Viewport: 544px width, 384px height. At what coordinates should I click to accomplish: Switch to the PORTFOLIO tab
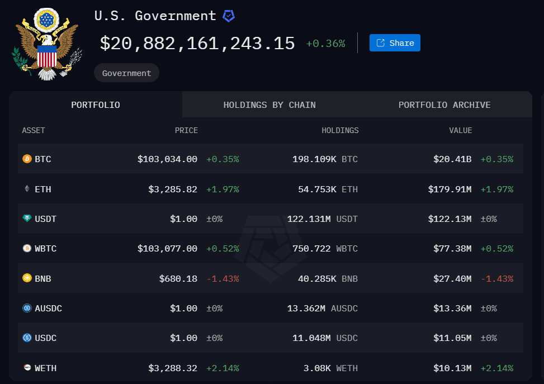pyautogui.click(x=96, y=105)
